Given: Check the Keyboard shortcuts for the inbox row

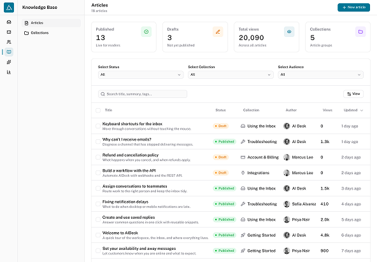Looking at the screenshot, I should [98, 126].
